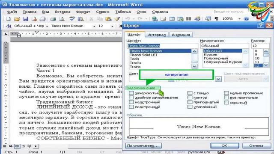Expand the underline style dropdown in the dialog
The height and width of the screenshot is (154, 274).
[218, 79]
